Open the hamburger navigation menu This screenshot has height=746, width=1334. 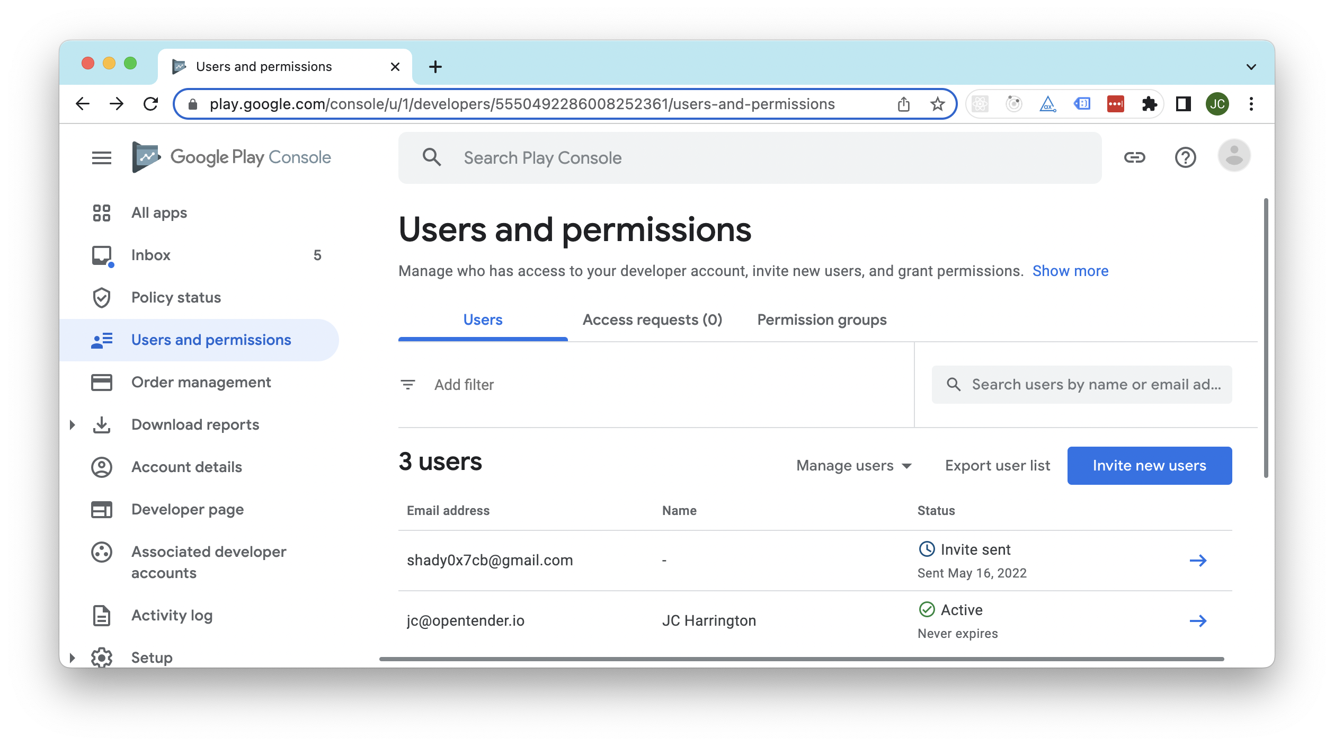[x=101, y=157]
